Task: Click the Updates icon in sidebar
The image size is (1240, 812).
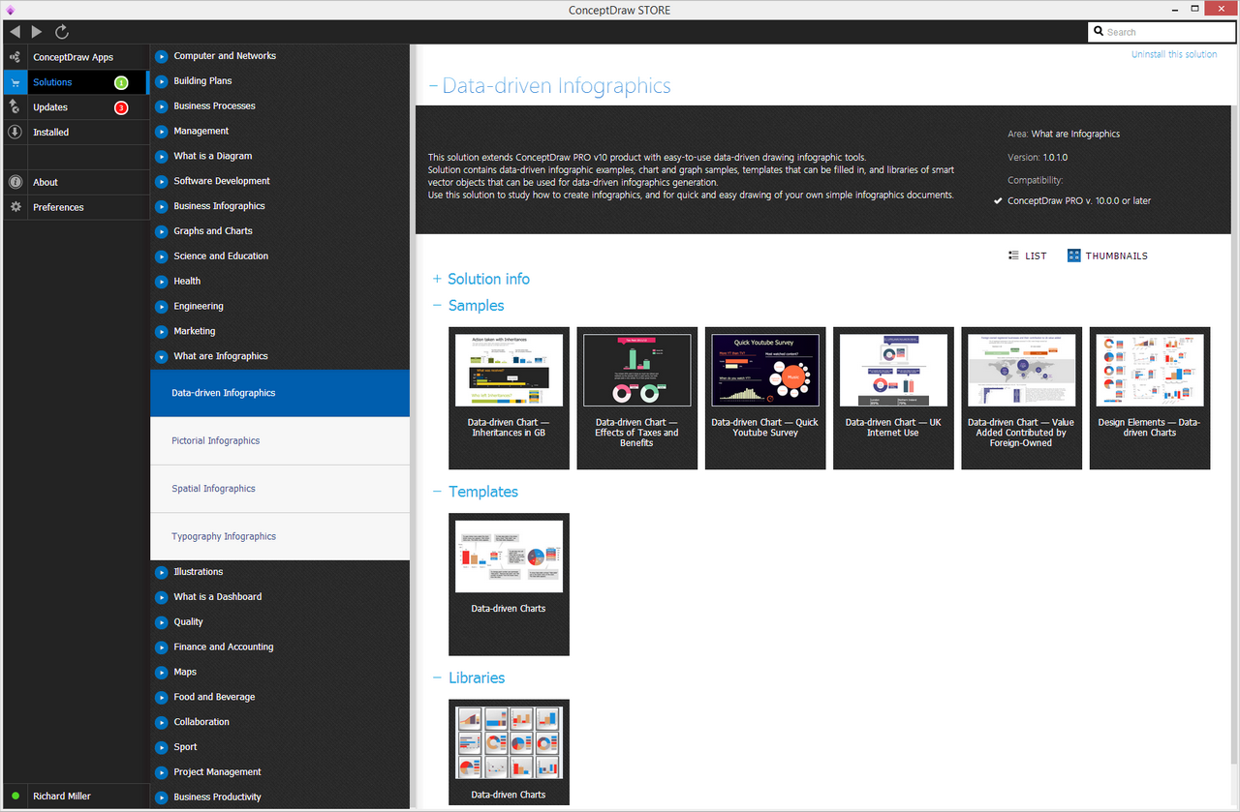Action: (15, 107)
